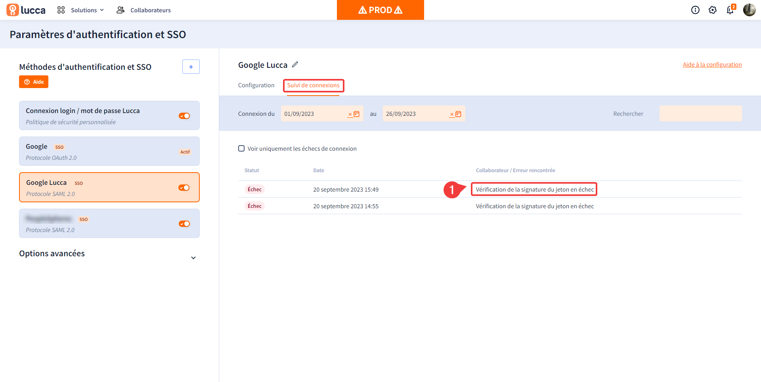Open calendar for the start date
This screenshot has height=382, width=761.
(x=357, y=114)
